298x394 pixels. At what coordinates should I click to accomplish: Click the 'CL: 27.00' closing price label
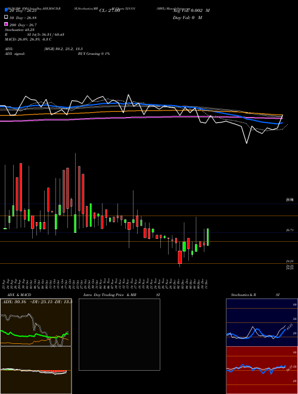coord(110,11)
